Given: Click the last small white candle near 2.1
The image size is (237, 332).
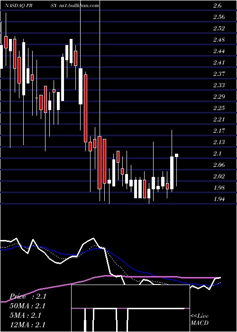Looking at the screenshot, I should tap(176, 156).
